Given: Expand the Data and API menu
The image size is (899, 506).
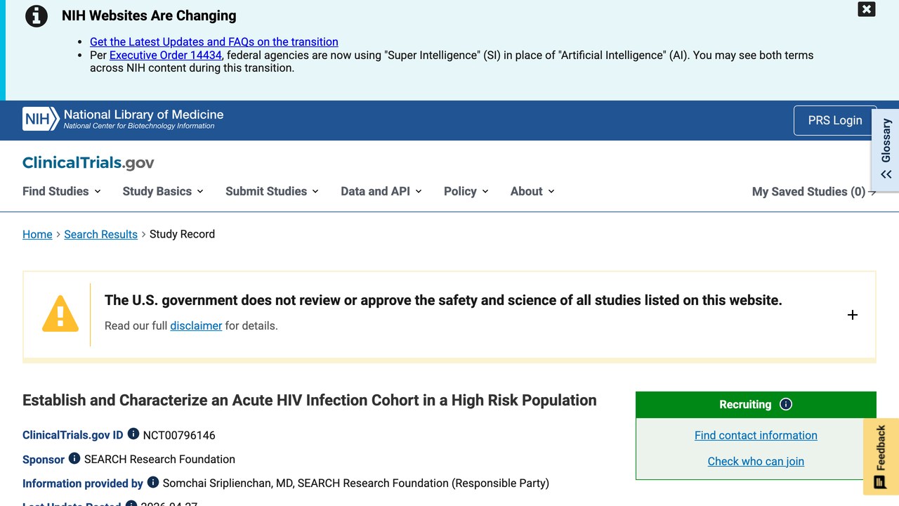Looking at the screenshot, I should coord(381,191).
